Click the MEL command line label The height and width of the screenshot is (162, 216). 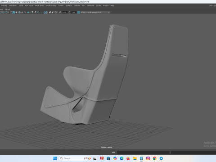[x=113, y=152]
